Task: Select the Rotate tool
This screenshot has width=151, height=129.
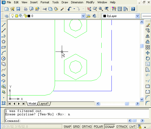Action: click(x=147, y=58)
